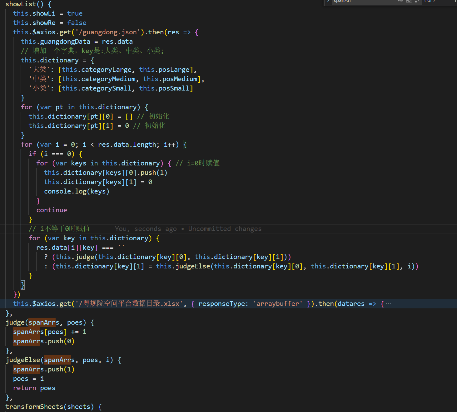457x412 pixels.
Task: Click 'for (var pt in this.dictionary)' line
Action: (x=85, y=107)
